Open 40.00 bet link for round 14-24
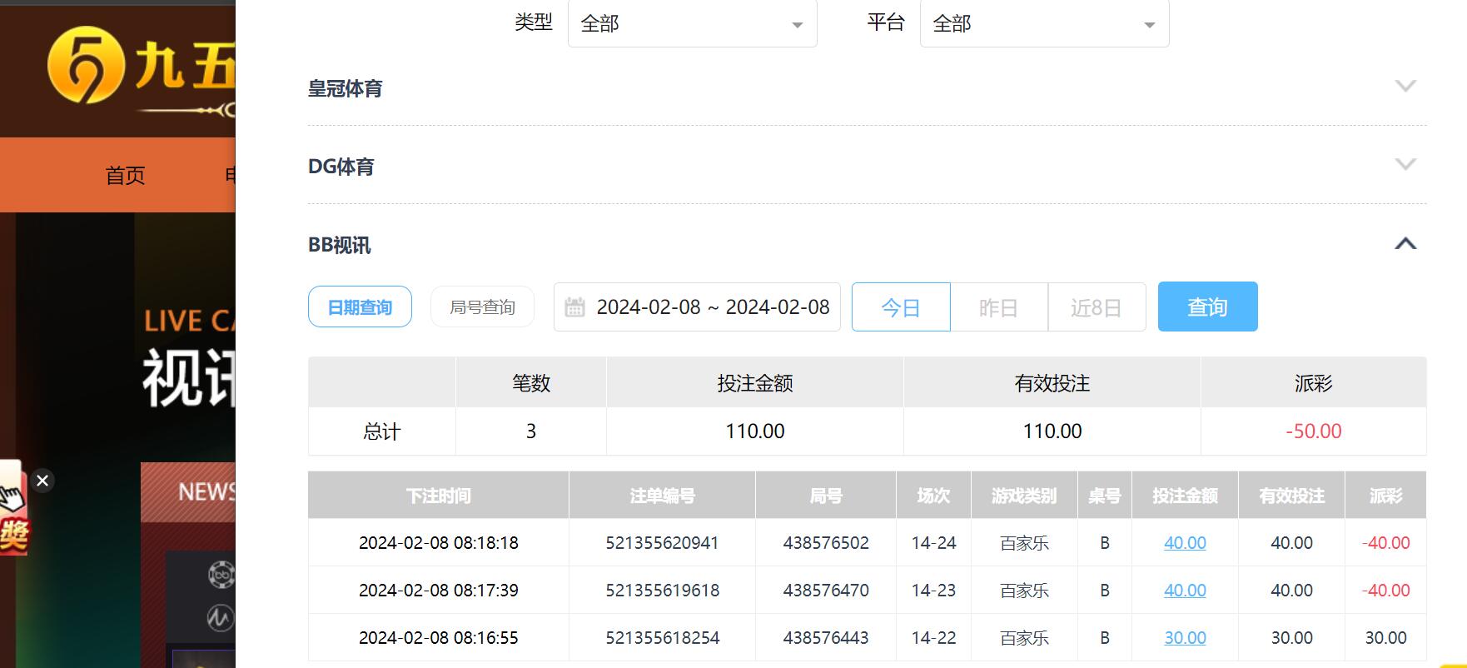This screenshot has width=1467, height=668. [x=1184, y=543]
